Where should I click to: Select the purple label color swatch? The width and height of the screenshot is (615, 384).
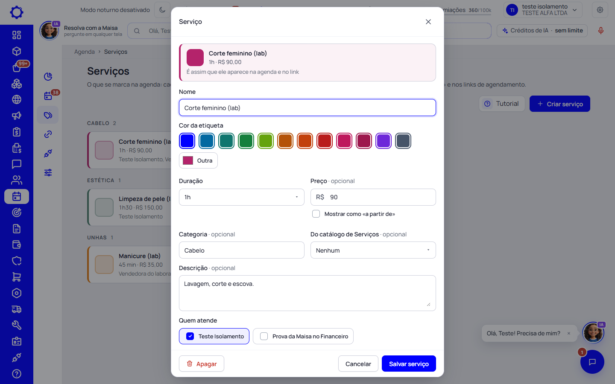pos(384,141)
